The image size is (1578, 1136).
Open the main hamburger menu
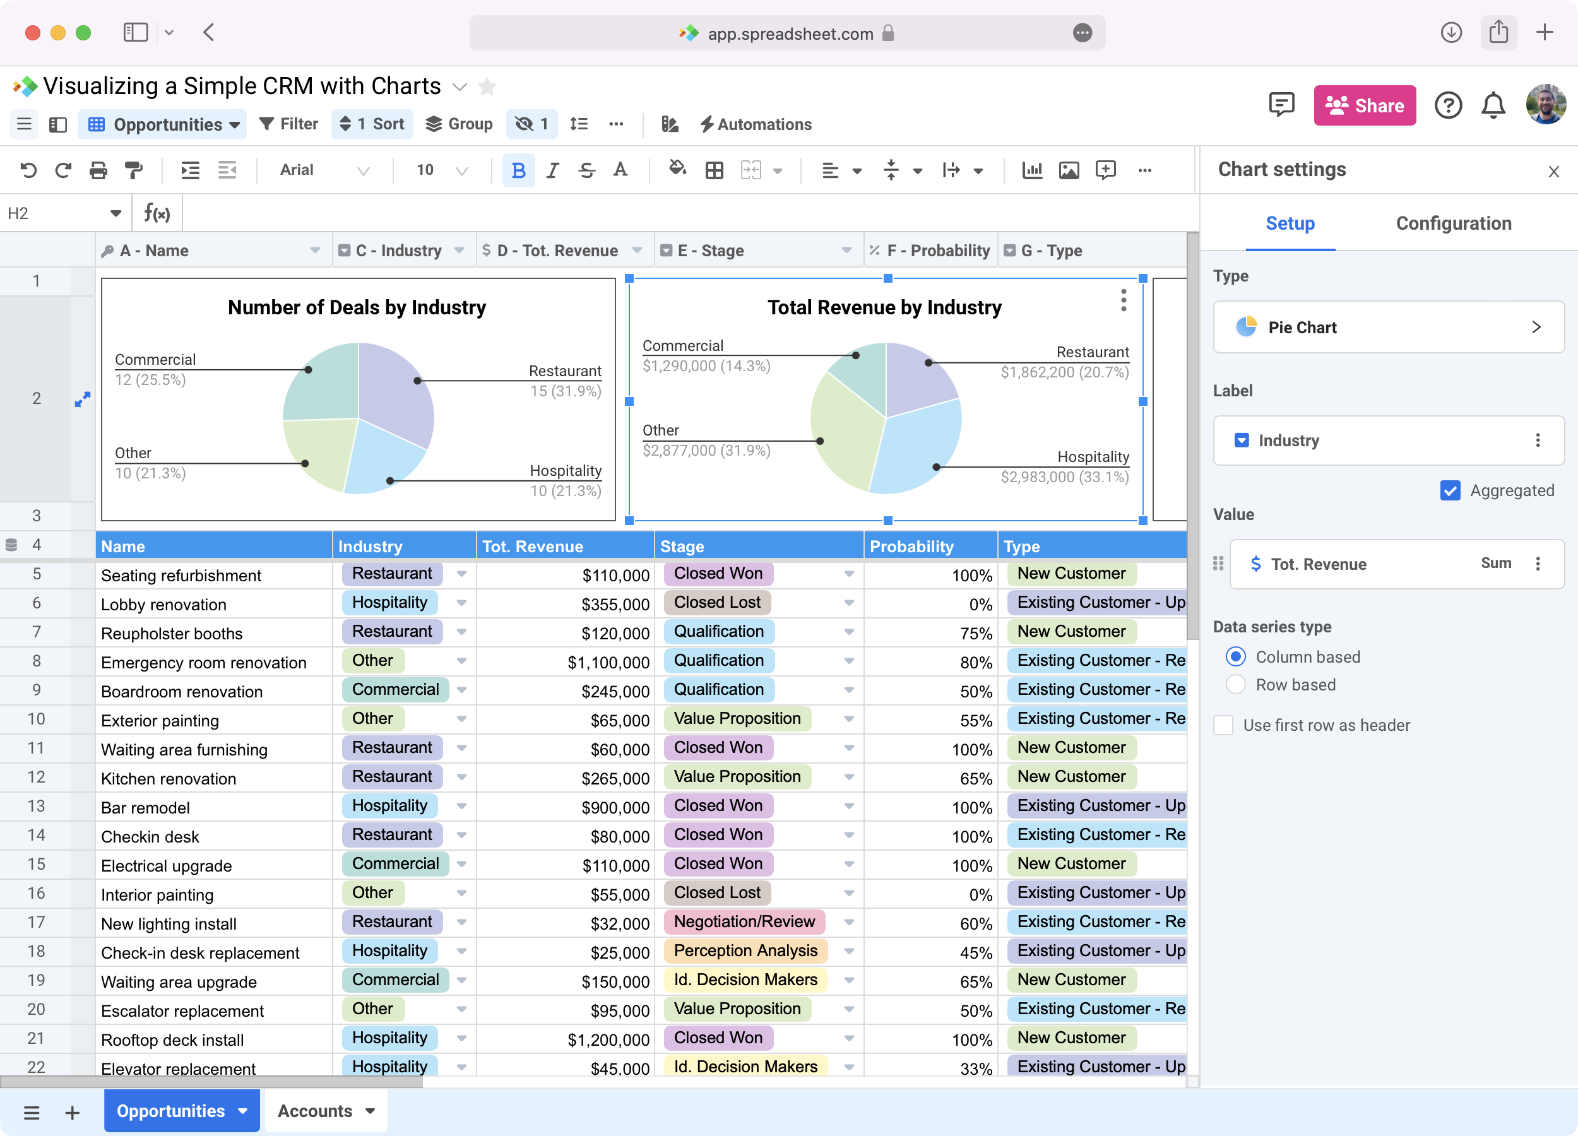[23, 124]
